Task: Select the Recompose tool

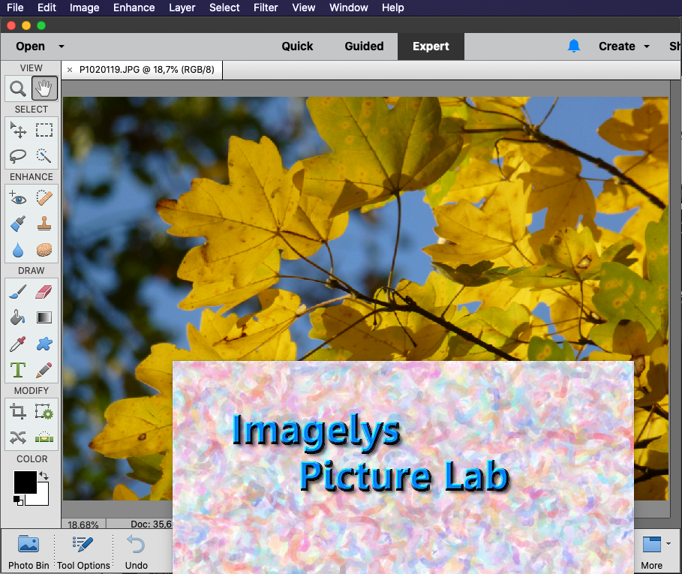Action: 44,411
